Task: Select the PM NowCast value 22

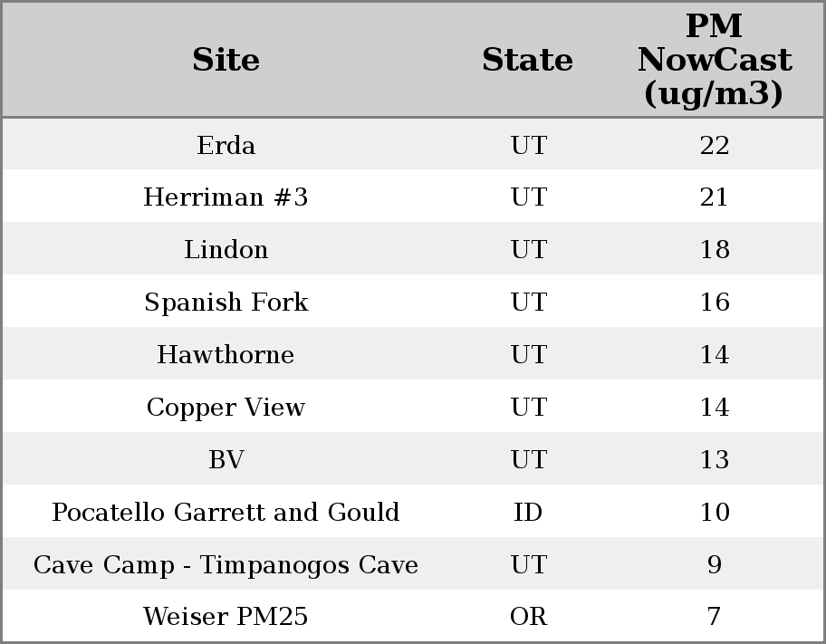Action: pos(714,146)
